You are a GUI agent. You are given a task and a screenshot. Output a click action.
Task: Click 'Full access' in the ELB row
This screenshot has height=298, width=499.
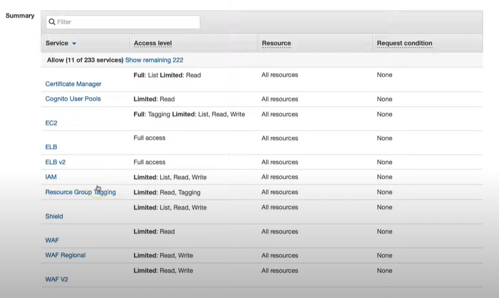(x=149, y=138)
